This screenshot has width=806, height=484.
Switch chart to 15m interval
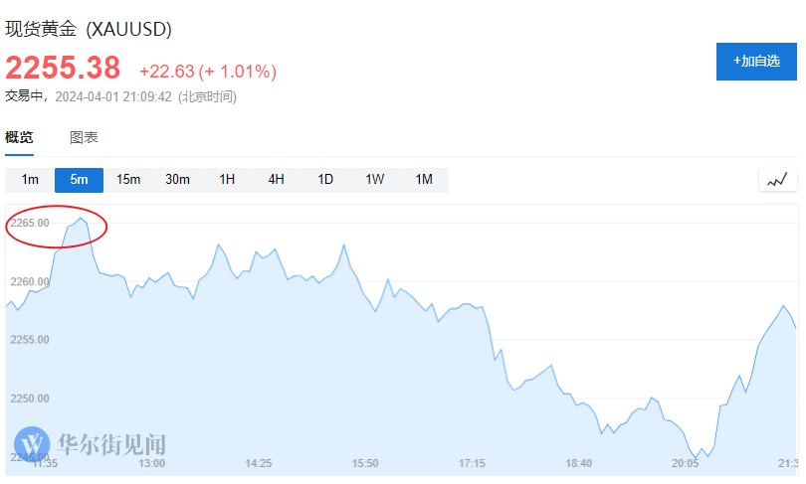click(x=128, y=180)
